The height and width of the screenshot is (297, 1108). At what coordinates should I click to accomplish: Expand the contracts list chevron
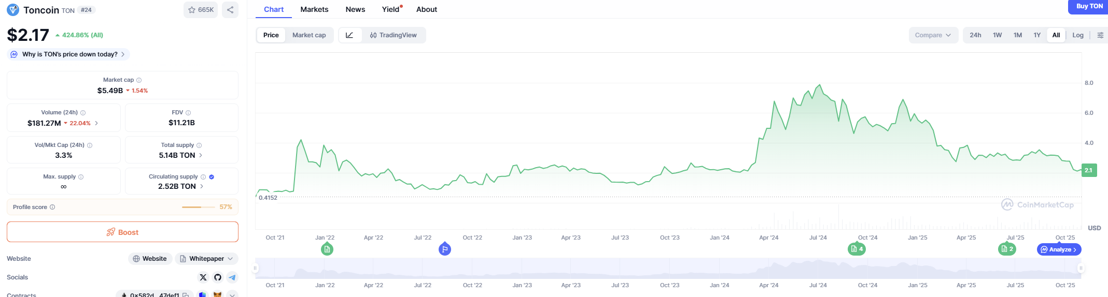(233, 295)
